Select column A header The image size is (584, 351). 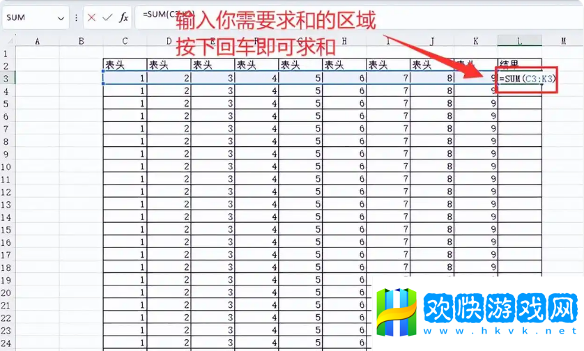coord(37,41)
